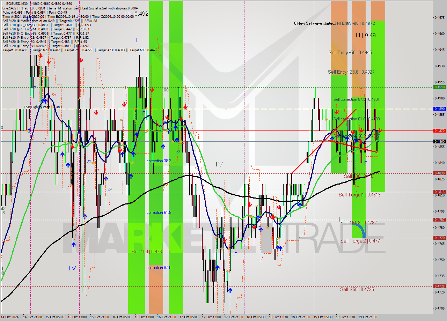Click the red 0.4787 price tag
Image resolution: width=447 pixels, height=321 pixels.
pos(439,219)
